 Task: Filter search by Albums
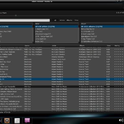point(69,20)
